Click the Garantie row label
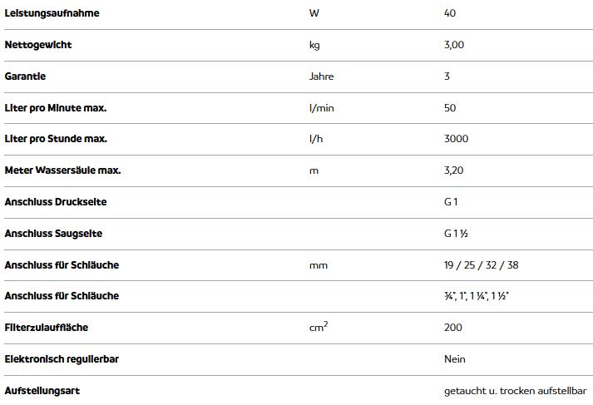Image resolution: width=593 pixels, height=405 pixels. [x=25, y=77]
